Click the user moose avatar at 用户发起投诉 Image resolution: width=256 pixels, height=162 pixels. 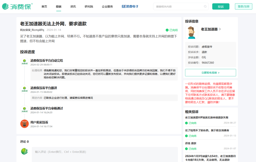coord(24,124)
